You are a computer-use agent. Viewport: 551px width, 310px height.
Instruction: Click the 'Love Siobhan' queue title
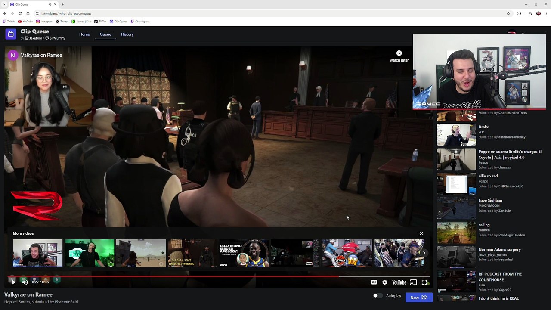(x=490, y=201)
